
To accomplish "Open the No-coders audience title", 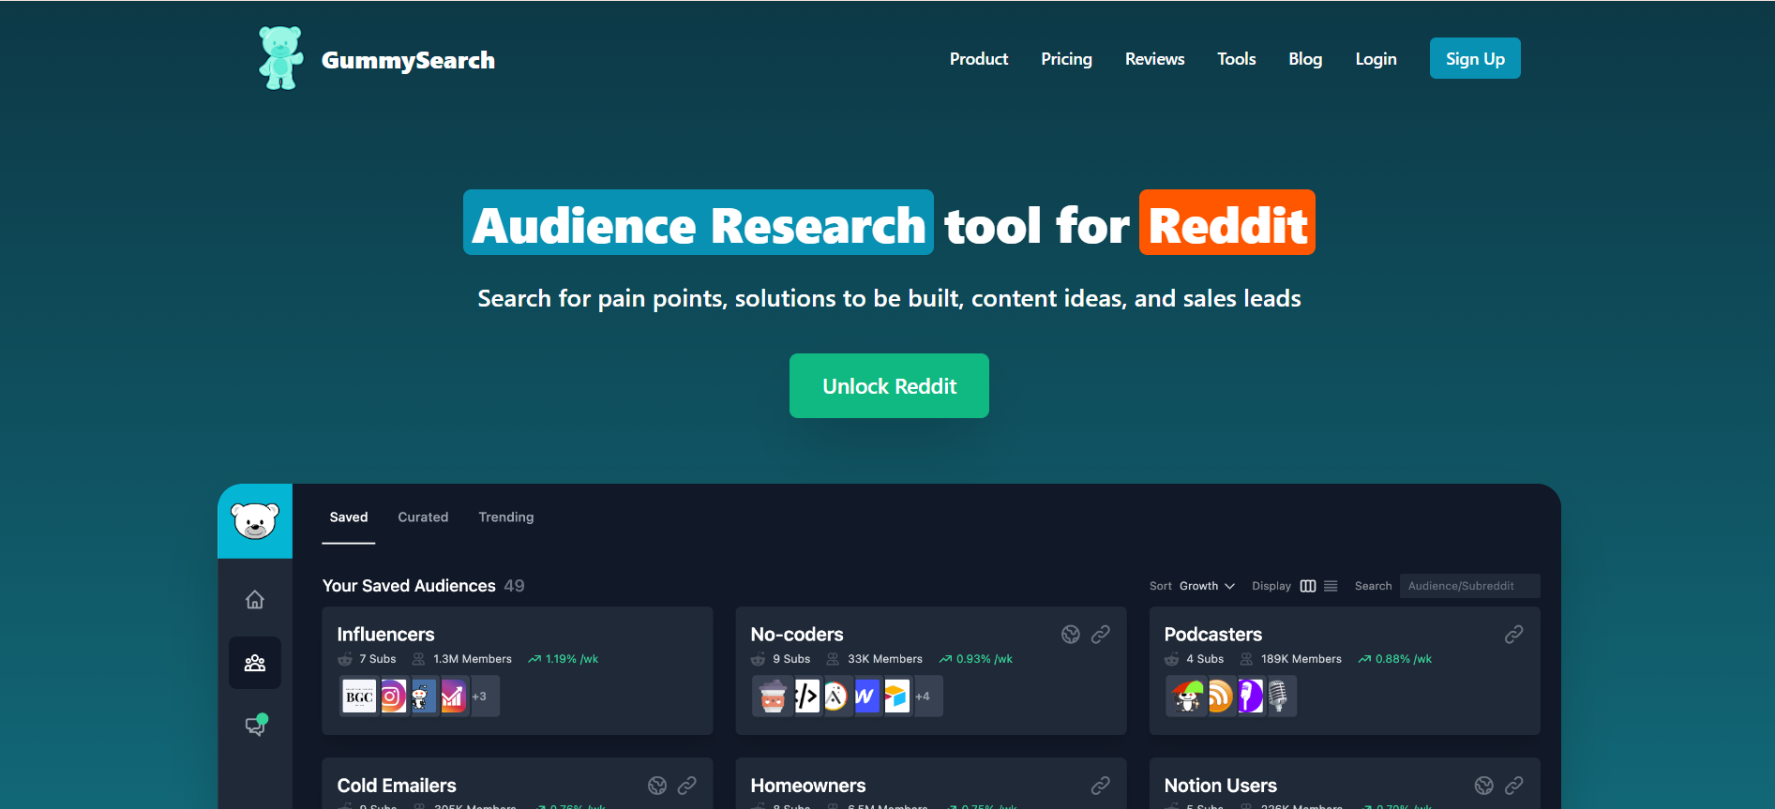I will [x=797, y=635].
